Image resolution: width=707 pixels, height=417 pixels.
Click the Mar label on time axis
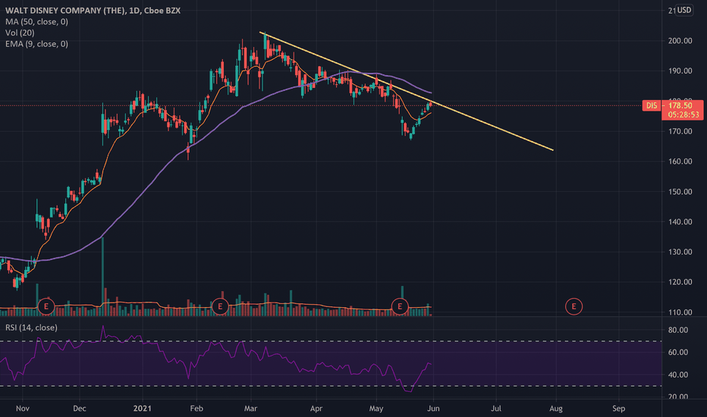(250, 409)
